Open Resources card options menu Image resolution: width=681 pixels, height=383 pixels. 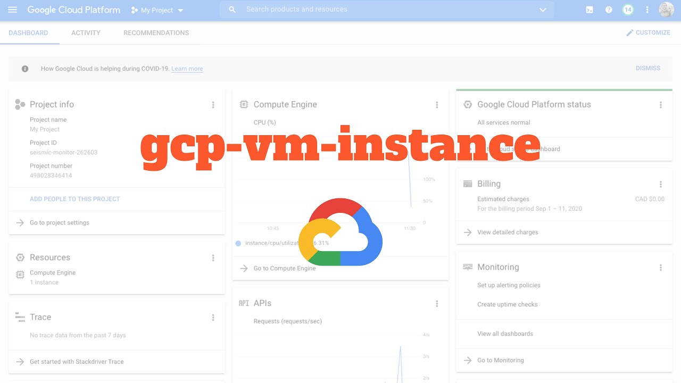(213, 257)
